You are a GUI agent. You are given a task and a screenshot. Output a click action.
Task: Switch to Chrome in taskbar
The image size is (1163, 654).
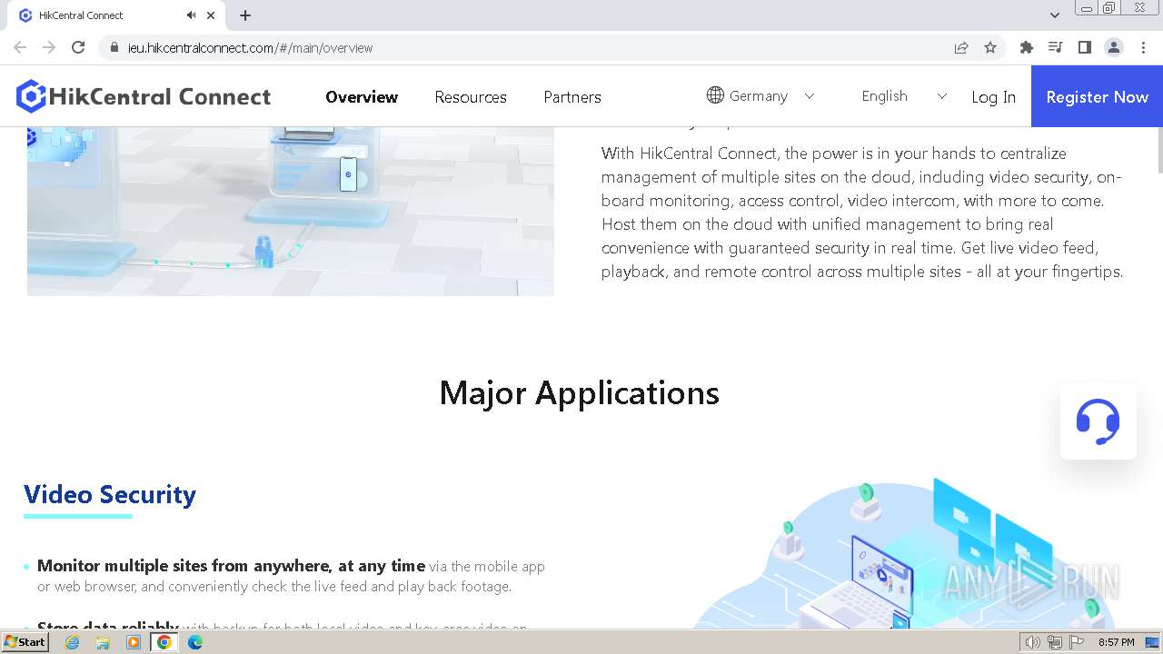pos(164,642)
